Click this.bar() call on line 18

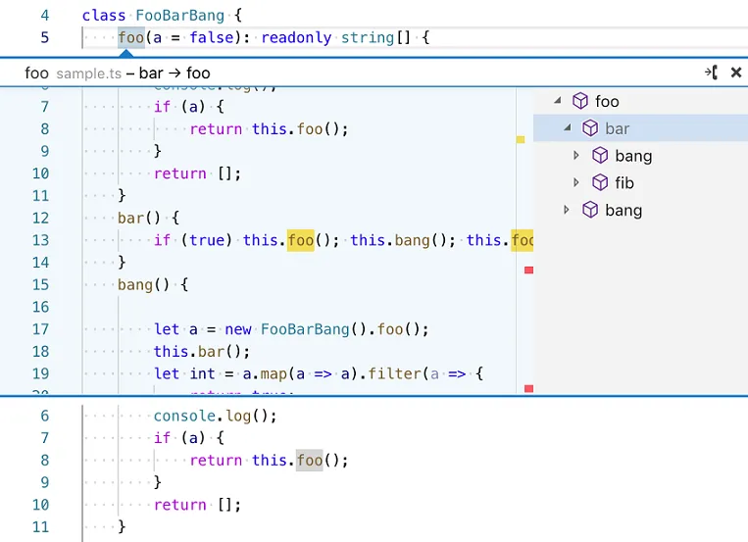click(201, 352)
